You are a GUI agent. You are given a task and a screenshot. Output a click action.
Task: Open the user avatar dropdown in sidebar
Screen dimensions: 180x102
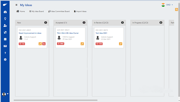pyautogui.click(x=5, y=94)
